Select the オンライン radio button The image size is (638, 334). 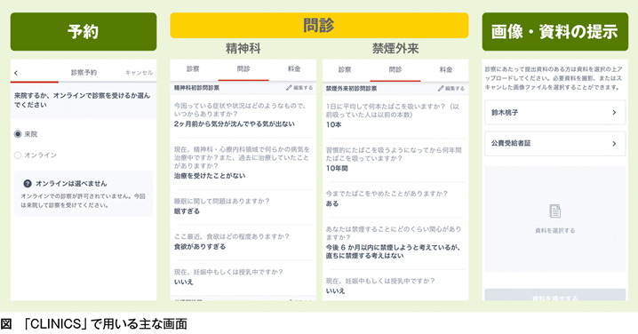point(18,155)
